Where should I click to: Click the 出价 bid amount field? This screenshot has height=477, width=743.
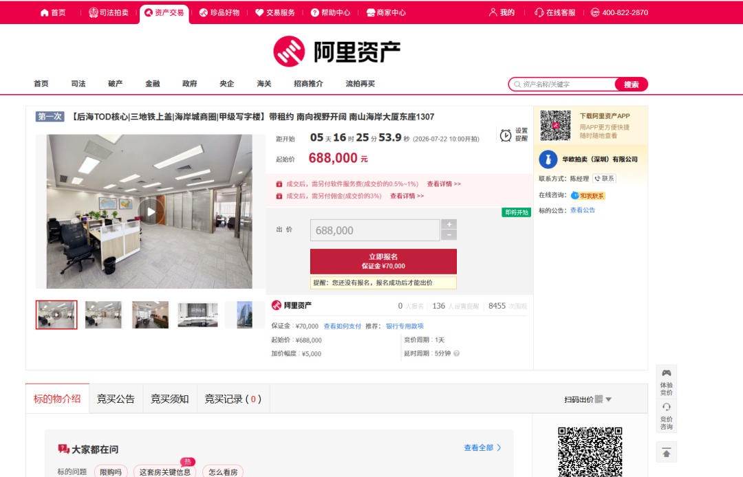375,230
